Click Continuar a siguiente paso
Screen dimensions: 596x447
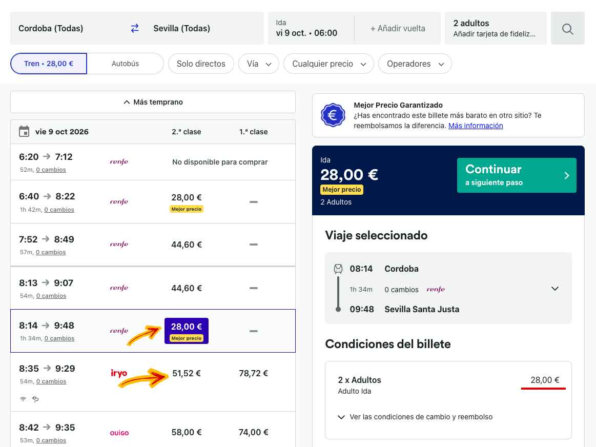pyautogui.click(x=517, y=175)
